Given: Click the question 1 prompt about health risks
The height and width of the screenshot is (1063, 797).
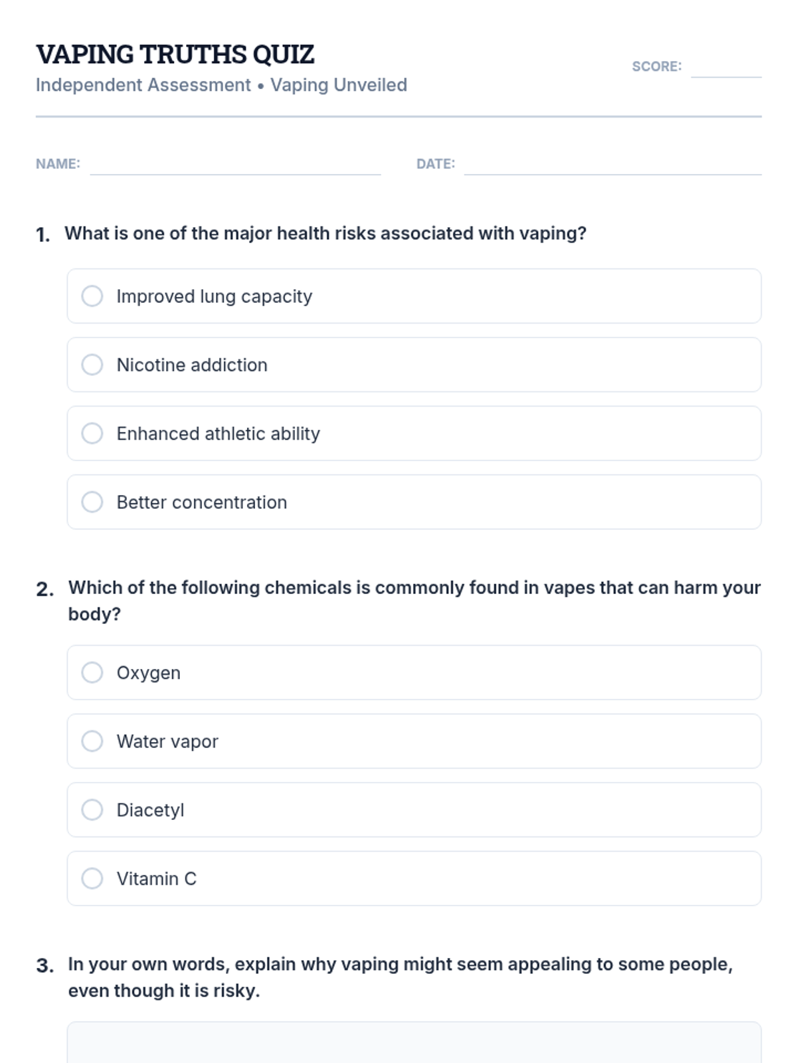Looking at the screenshot, I should [x=325, y=234].
